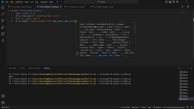Create a new terminal with plus icon
This screenshot has width=194, height=109.
(x=179, y=68)
